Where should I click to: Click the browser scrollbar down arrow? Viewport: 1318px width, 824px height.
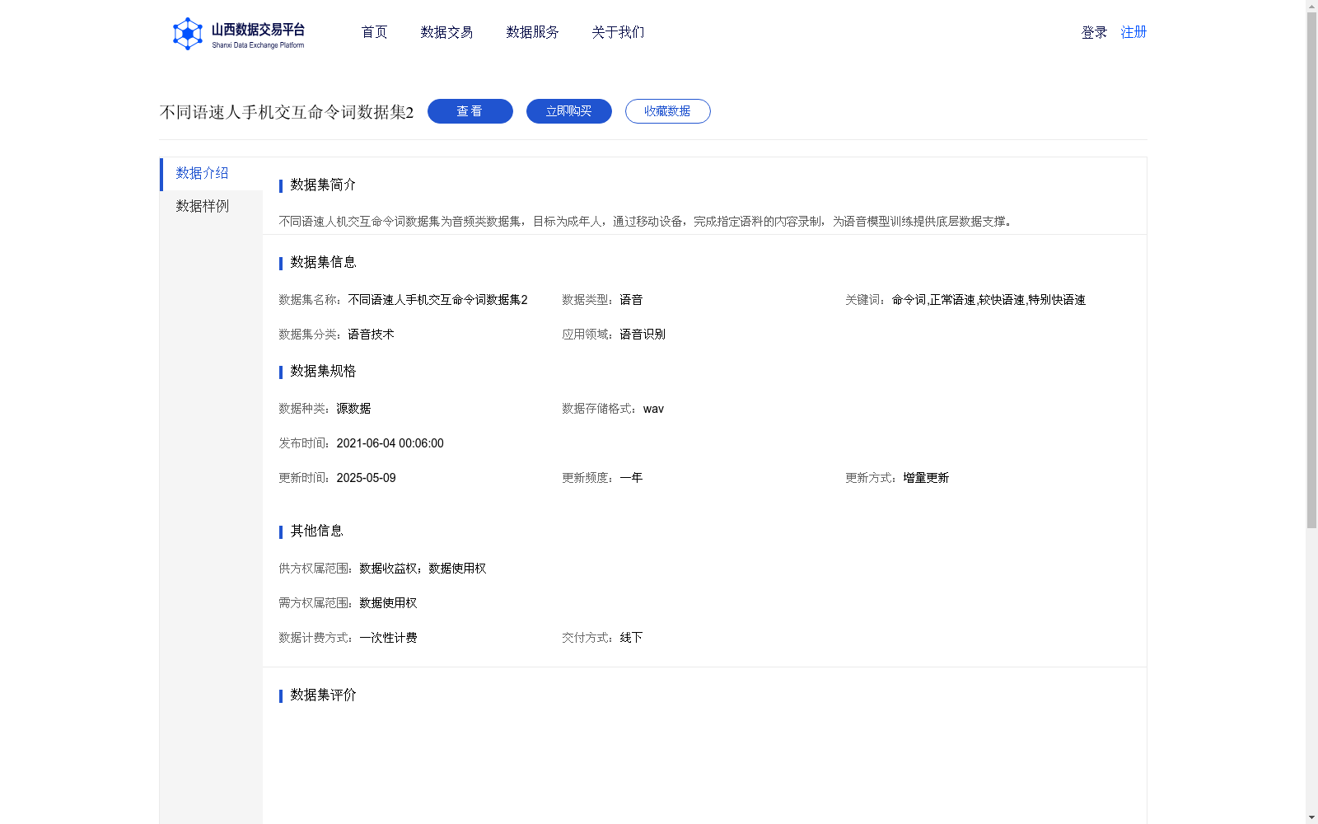1311,817
